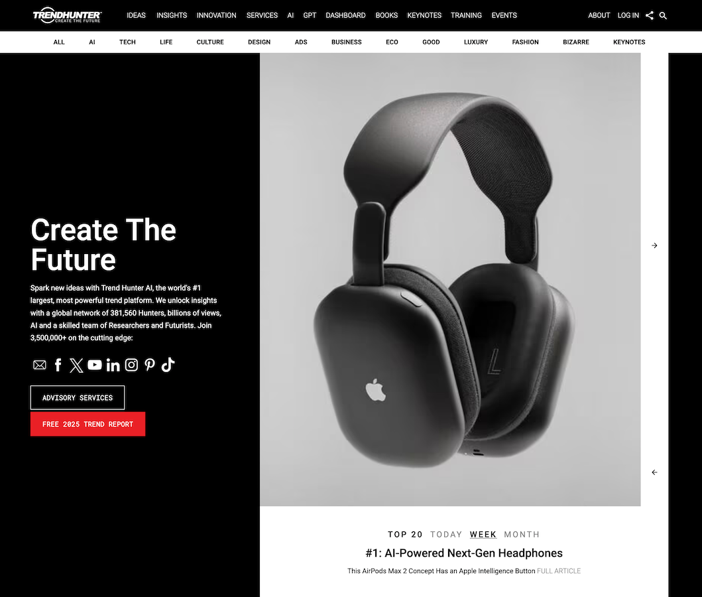This screenshot has width=702, height=597.
Task: Open the YouTube channel icon
Action: pyautogui.click(x=95, y=365)
